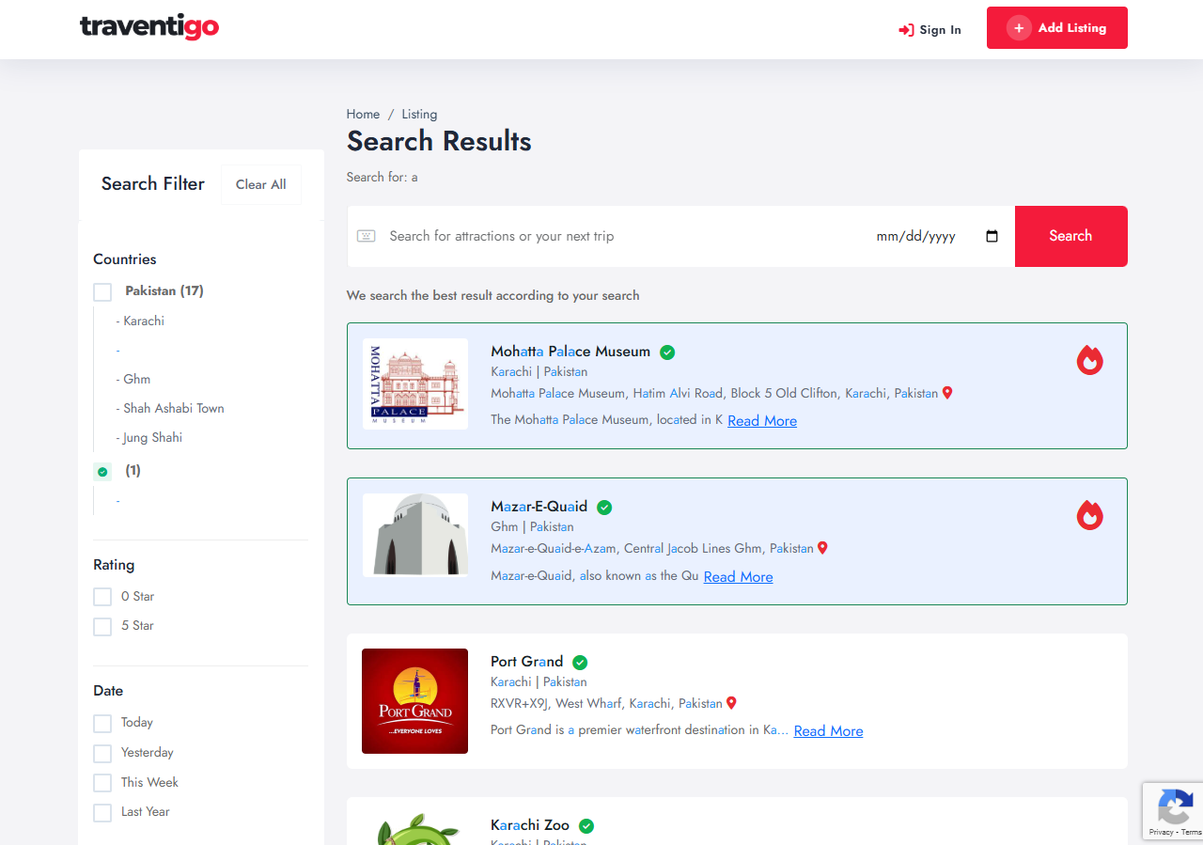This screenshot has width=1203, height=845.
Task: Select Shah Ashabi Town city filter
Action: click(x=173, y=408)
